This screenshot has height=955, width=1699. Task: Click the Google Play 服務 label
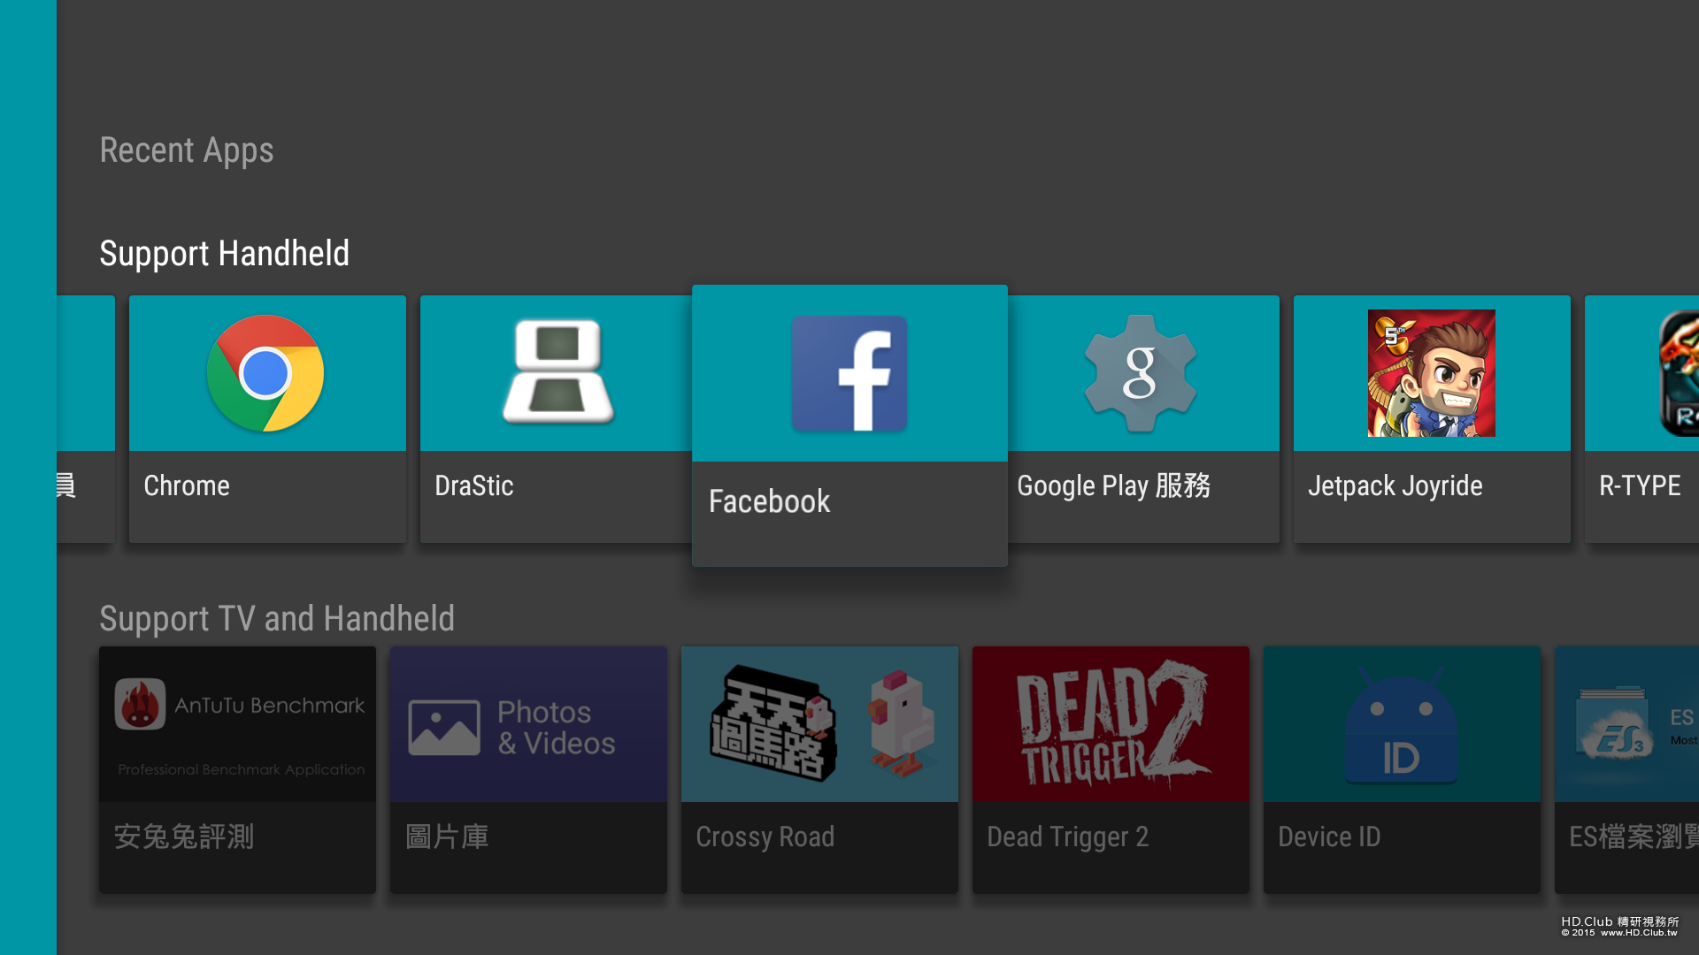pyautogui.click(x=1113, y=485)
